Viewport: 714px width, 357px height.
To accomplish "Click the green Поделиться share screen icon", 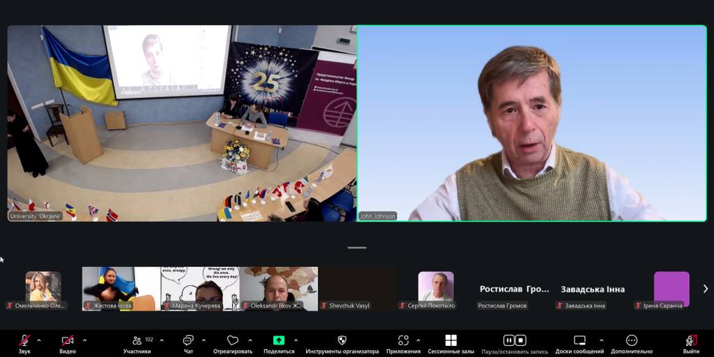I will tap(279, 340).
